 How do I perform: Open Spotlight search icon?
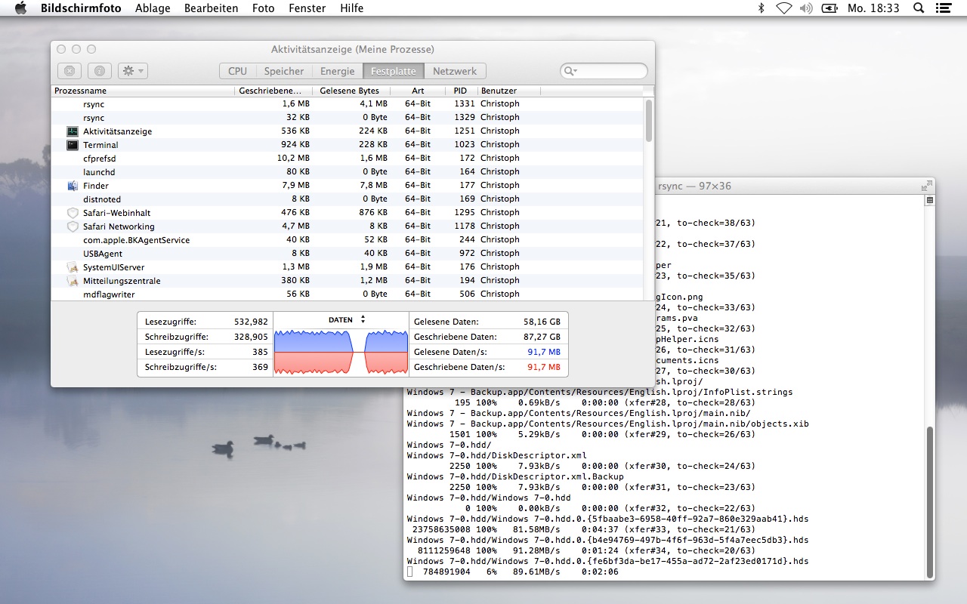coord(919,8)
